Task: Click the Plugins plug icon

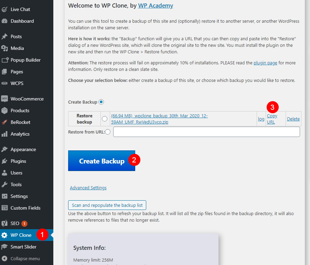Action: tap(4, 161)
